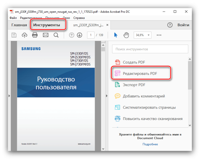Image resolution: width=200 pixels, height=159 pixels.
Task: Click the tools list scrollbar down arrow
Action: (190, 125)
